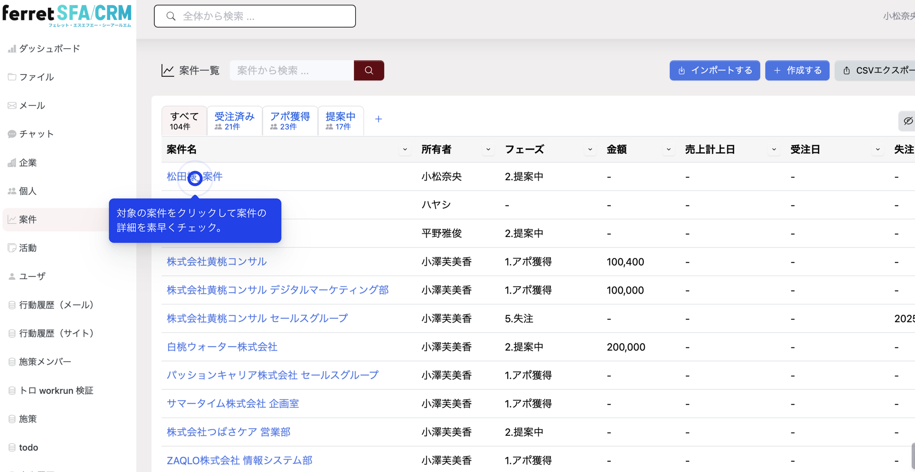The height and width of the screenshot is (472, 915).
Task: Open 株式会社つばさケア 営業部 deal
Action: pyautogui.click(x=229, y=432)
